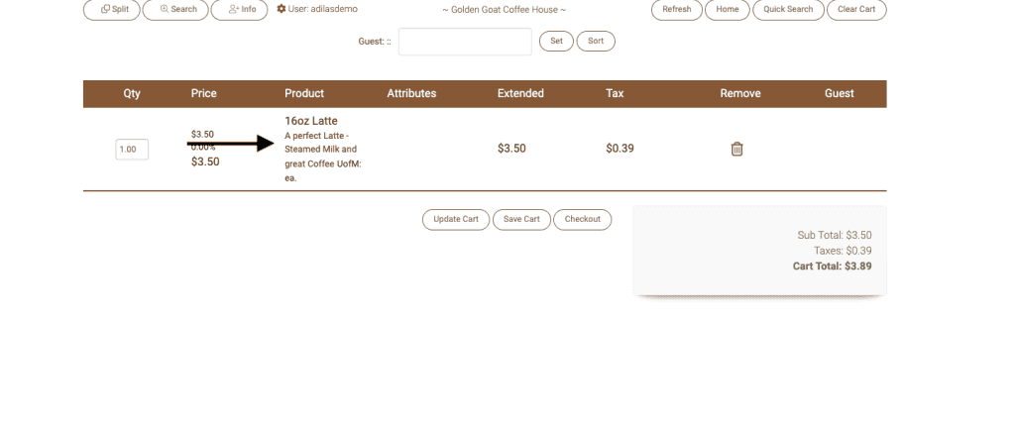Click the Refresh button
The width and height of the screenshot is (1015, 431).
(x=676, y=10)
